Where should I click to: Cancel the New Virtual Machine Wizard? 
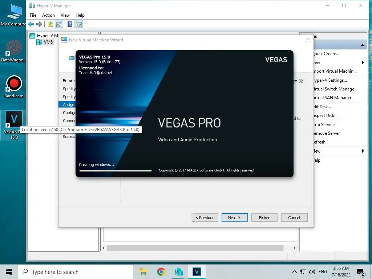tap(294, 218)
